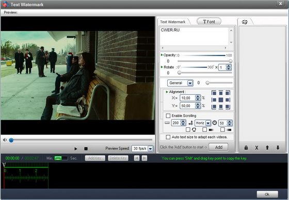
Task: Switch to the Text Watermark tab
Action: click(173, 22)
